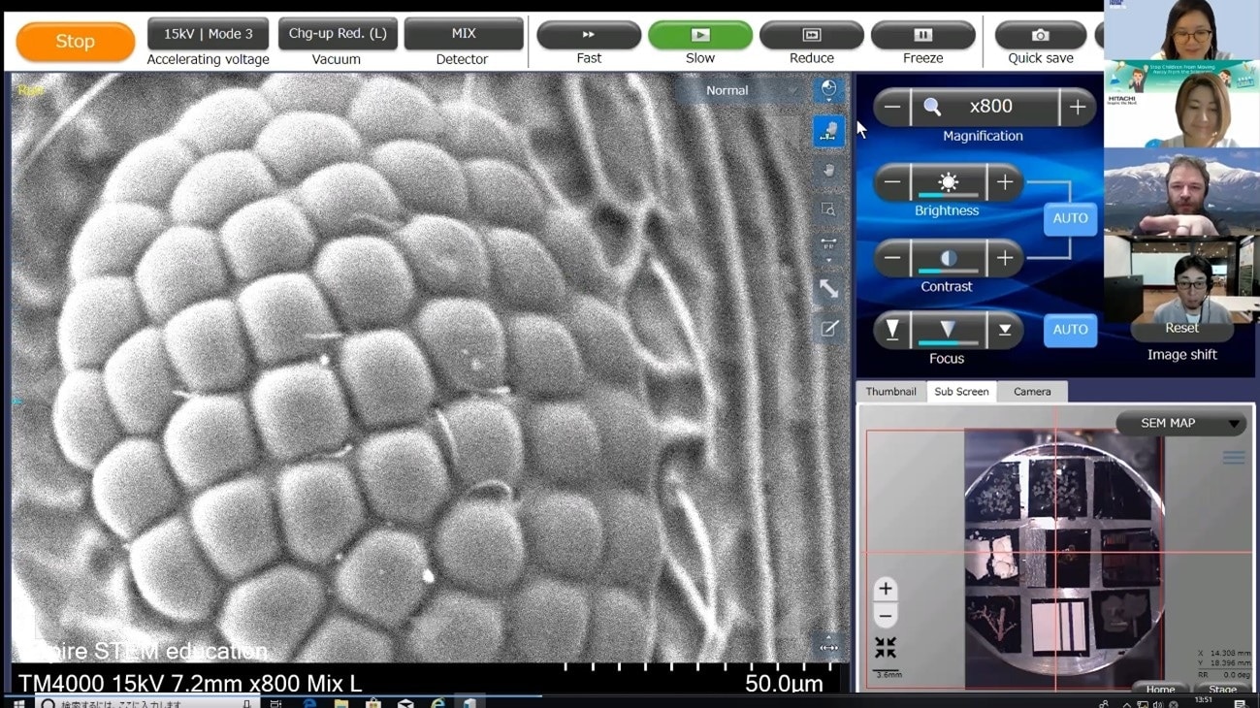Open the Accelerating voltage 15kV selector
The image size is (1260, 708).
click(208, 34)
